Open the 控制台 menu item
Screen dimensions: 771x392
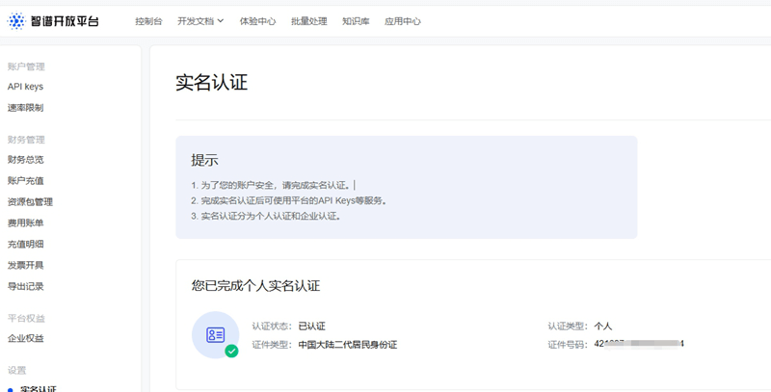point(148,21)
